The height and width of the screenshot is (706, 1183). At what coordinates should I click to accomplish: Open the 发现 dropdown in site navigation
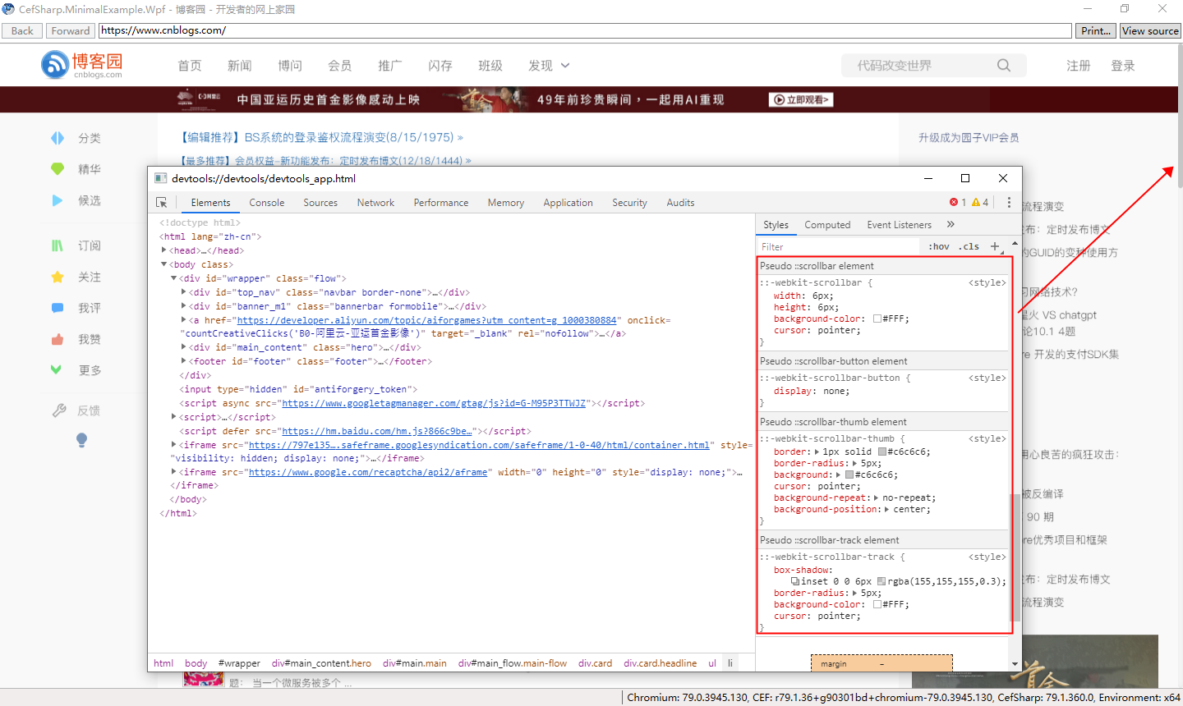549,66
